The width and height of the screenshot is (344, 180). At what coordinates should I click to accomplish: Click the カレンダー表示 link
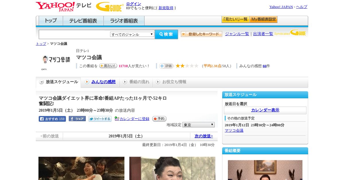click(265, 110)
